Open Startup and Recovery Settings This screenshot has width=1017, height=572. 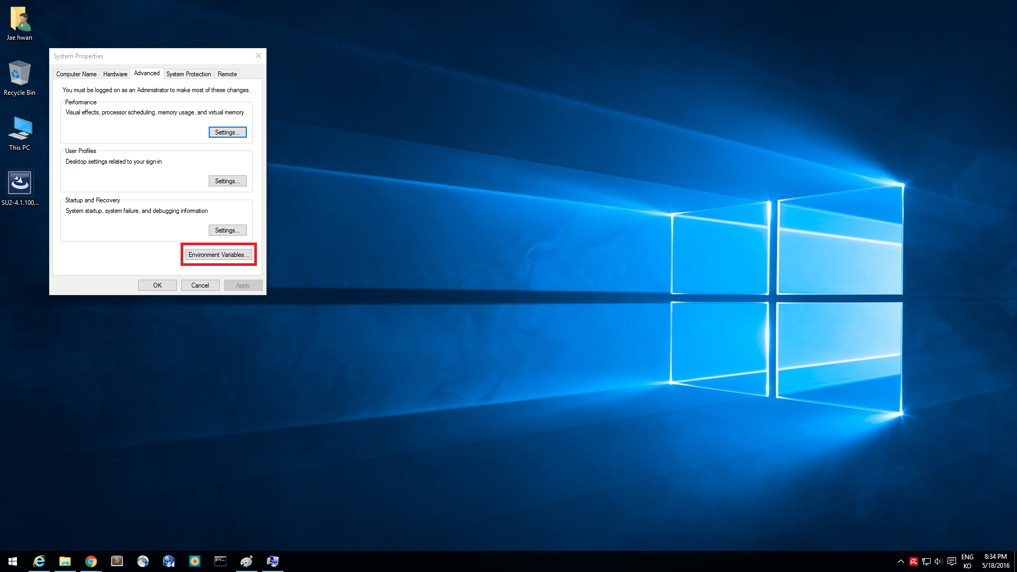(x=227, y=230)
